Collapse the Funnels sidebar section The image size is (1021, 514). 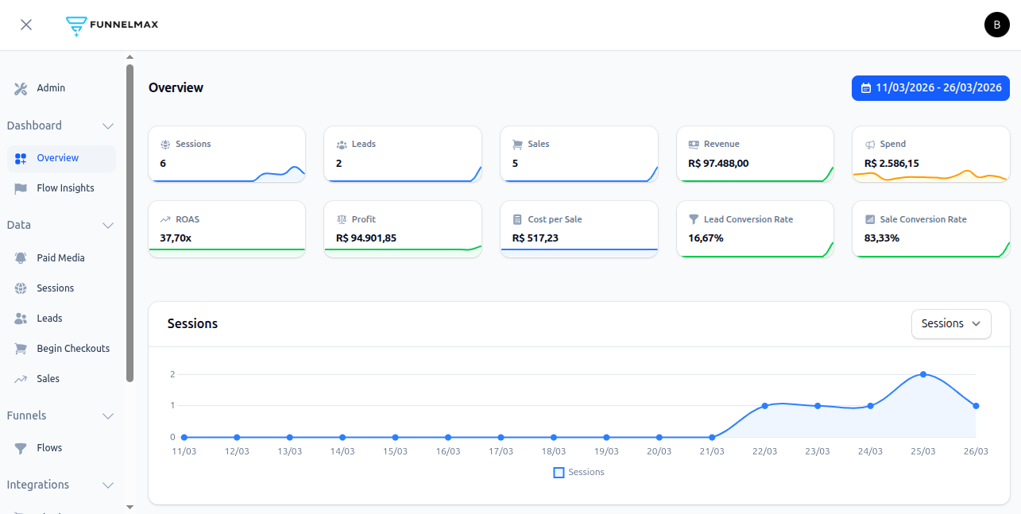click(108, 416)
